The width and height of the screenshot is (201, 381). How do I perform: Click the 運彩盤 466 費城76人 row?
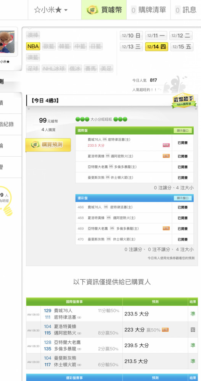tap(135, 207)
